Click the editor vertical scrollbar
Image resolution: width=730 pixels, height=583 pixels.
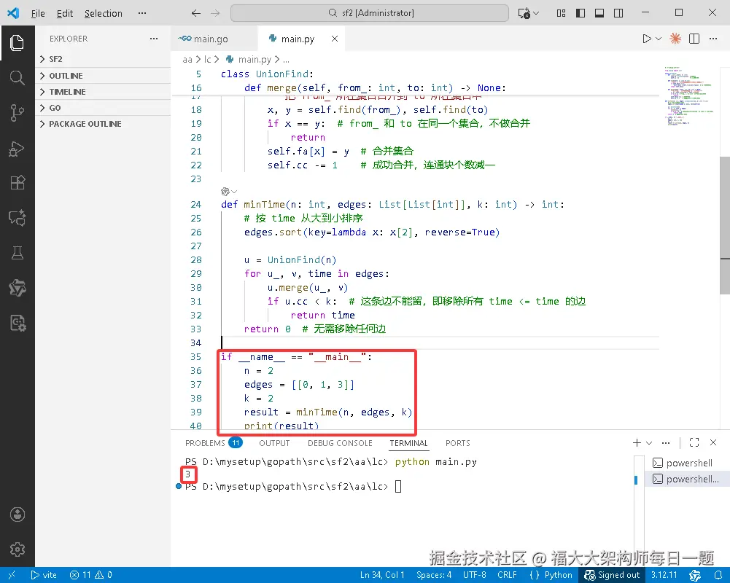[725, 225]
